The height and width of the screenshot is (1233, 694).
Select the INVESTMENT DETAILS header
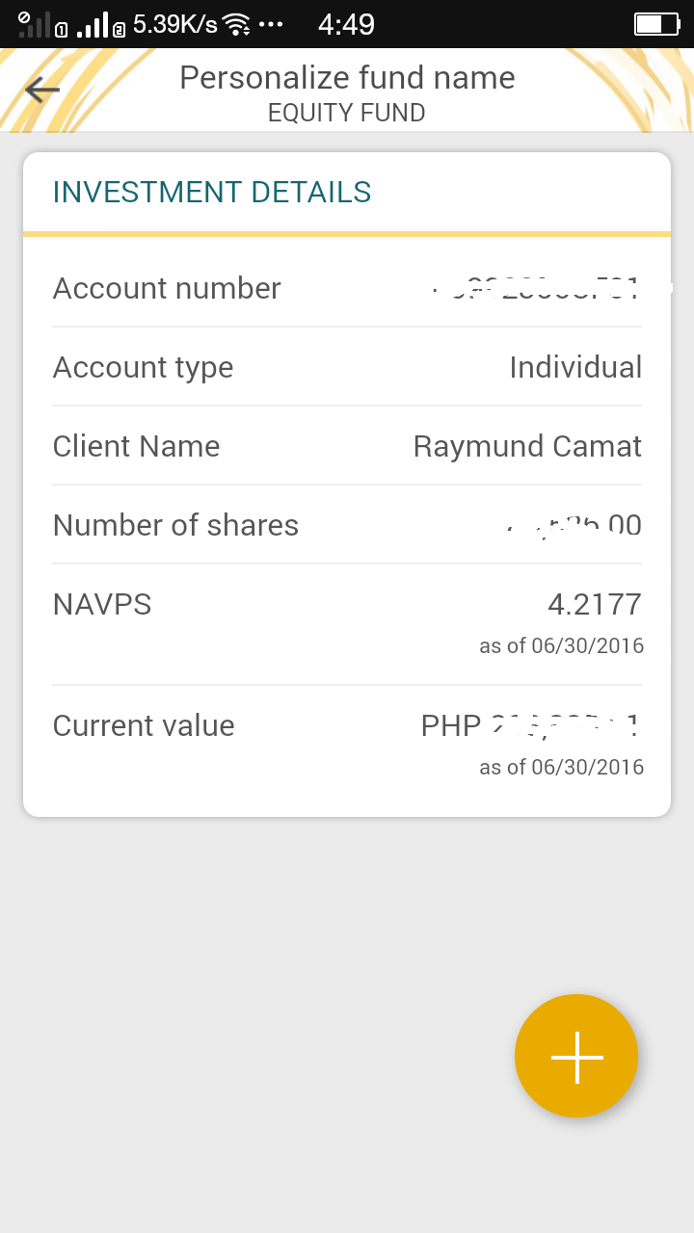(212, 193)
